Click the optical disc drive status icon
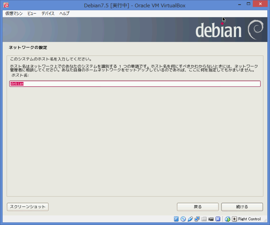The width and height of the screenshot is (270, 225). (x=183, y=219)
